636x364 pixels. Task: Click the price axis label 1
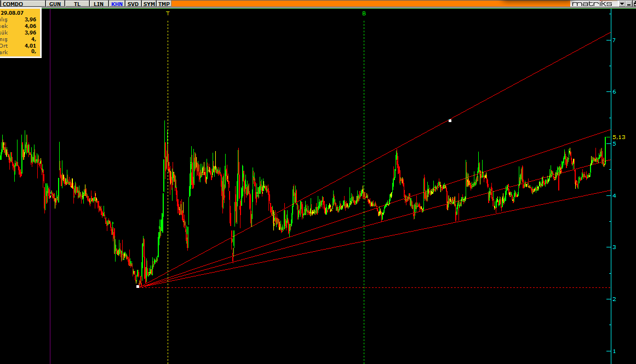[614, 351]
